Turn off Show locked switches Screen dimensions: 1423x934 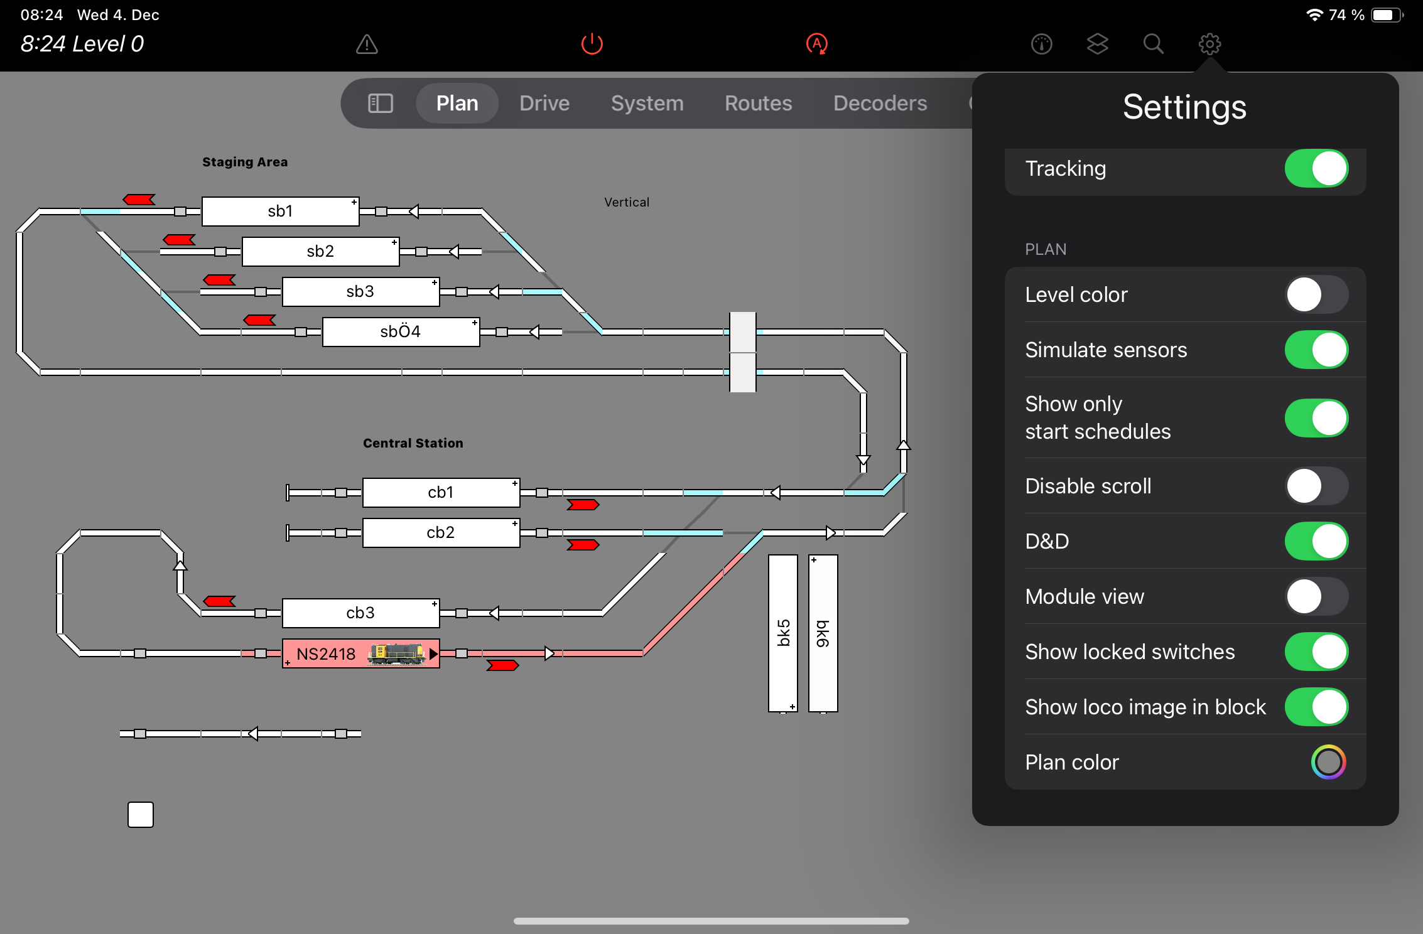1316,652
